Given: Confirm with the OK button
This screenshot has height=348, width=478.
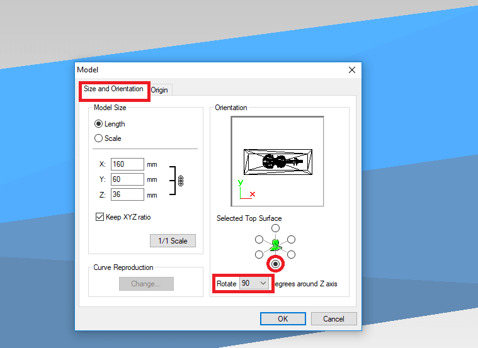Looking at the screenshot, I should click(283, 319).
